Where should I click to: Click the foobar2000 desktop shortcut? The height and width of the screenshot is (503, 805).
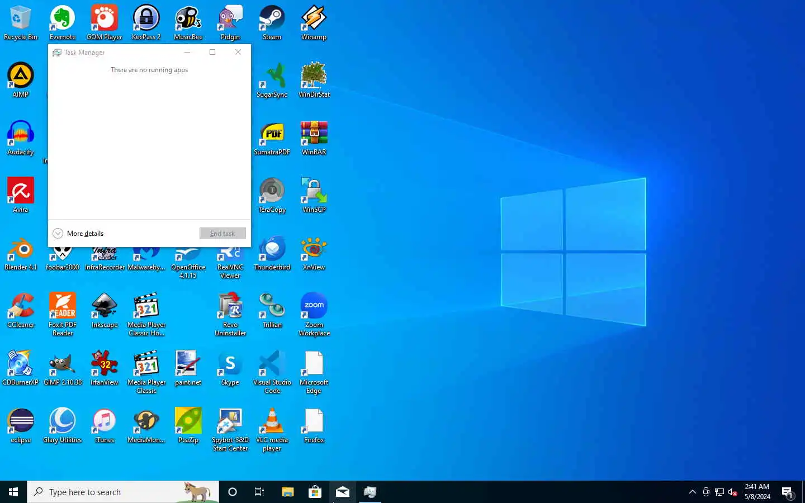click(x=63, y=260)
